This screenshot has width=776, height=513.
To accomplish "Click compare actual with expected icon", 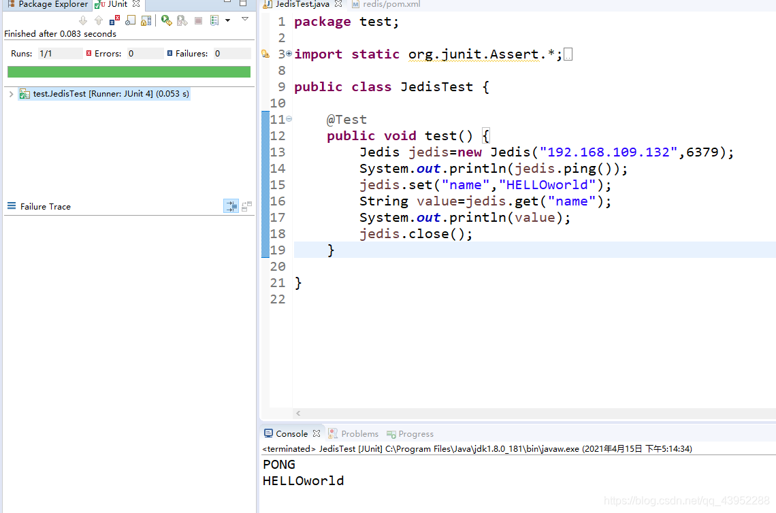I will tap(246, 206).
